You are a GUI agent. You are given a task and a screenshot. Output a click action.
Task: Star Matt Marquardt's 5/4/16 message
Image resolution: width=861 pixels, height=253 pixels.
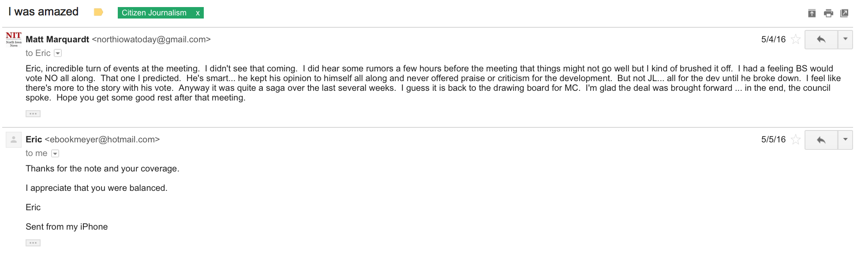(x=796, y=40)
